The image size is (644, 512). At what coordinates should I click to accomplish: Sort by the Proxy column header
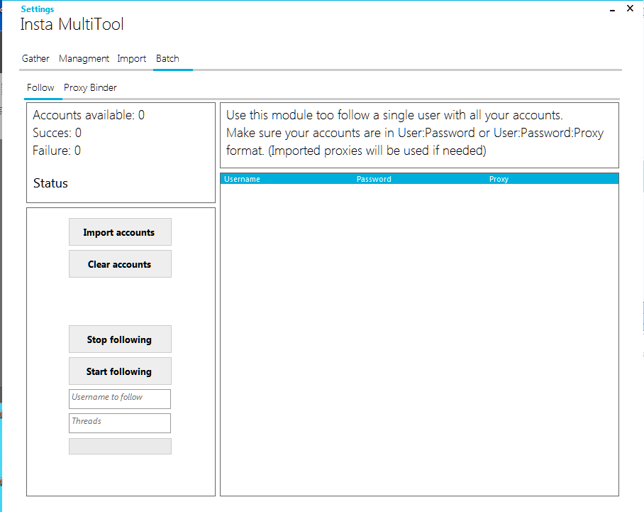(499, 179)
